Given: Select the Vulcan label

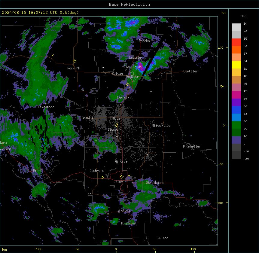Looking at the screenshot, I should [x=163, y=238].
